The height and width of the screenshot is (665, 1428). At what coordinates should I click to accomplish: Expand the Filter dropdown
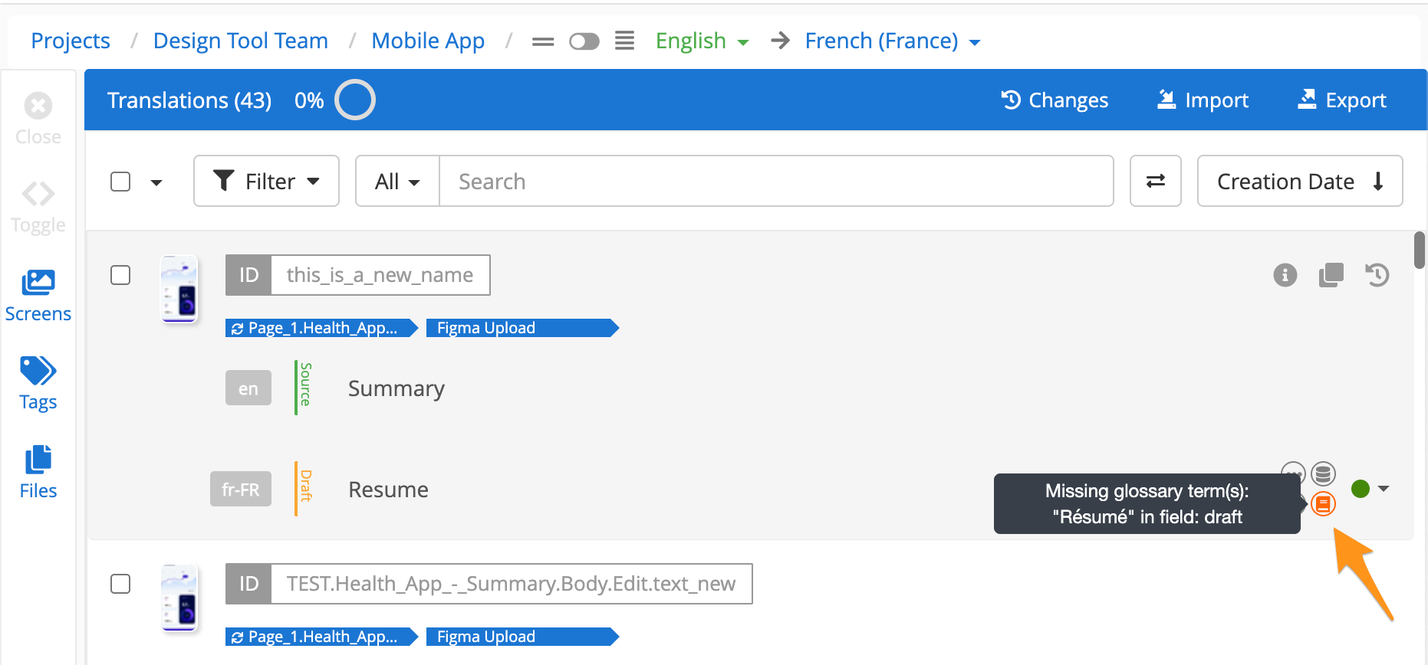coord(266,182)
